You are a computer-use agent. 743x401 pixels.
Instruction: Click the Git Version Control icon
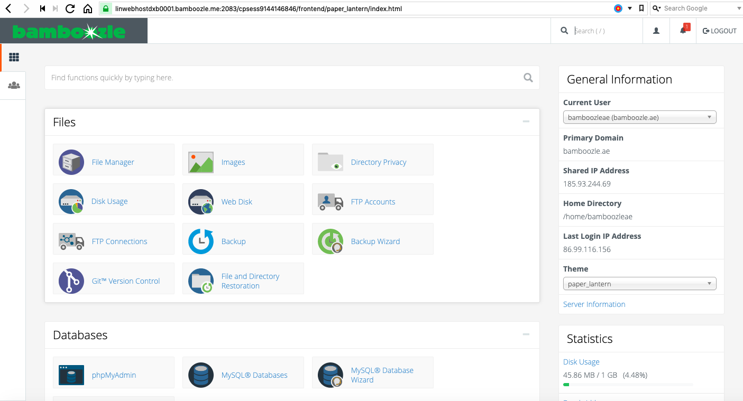coord(71,281)
